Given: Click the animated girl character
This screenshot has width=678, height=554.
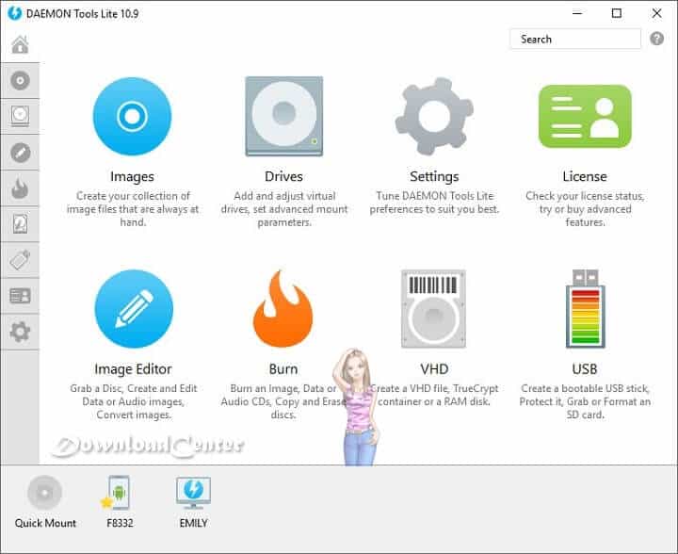Looking at the screenshot, I should (x=357, y=406).
